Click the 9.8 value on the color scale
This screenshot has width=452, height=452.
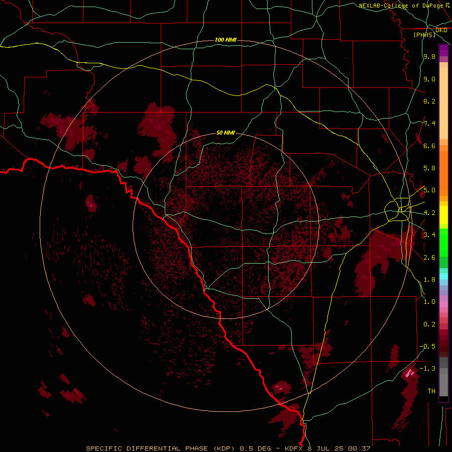(429, 57)
